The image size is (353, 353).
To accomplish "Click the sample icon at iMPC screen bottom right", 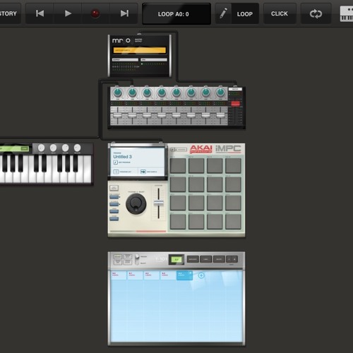I will tap(143, 172).
